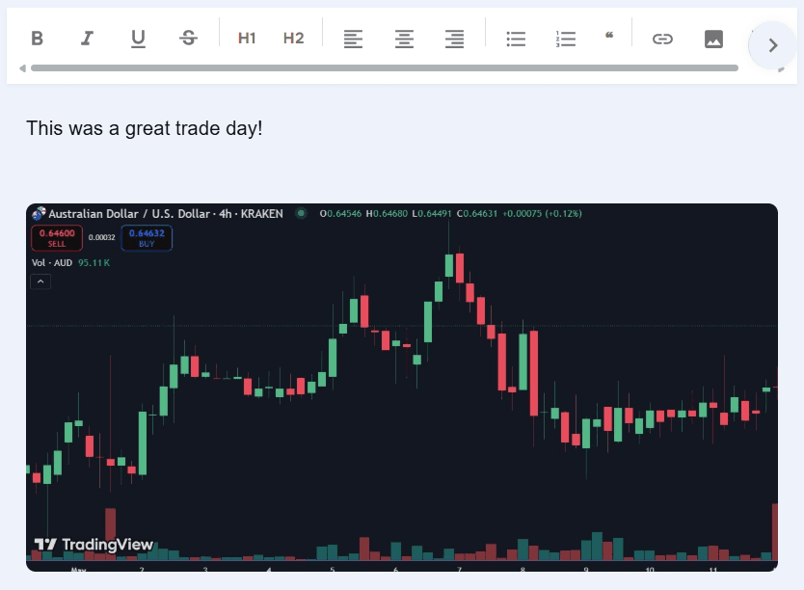This screenshot has width=804, height=590.
Task: Insert a blockquote
Action: [x=608, y=37]
